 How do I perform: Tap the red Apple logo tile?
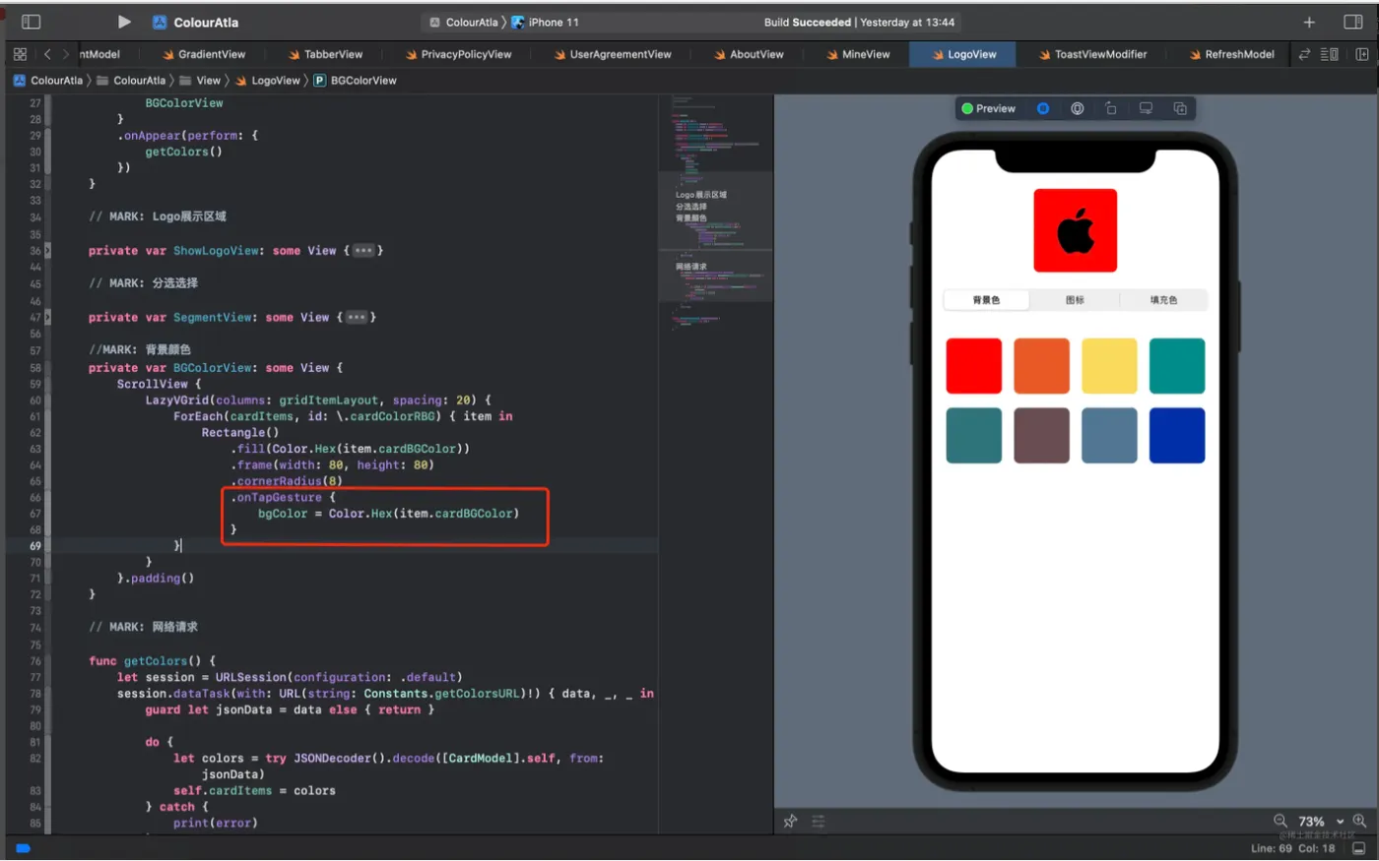(1076, 230)
